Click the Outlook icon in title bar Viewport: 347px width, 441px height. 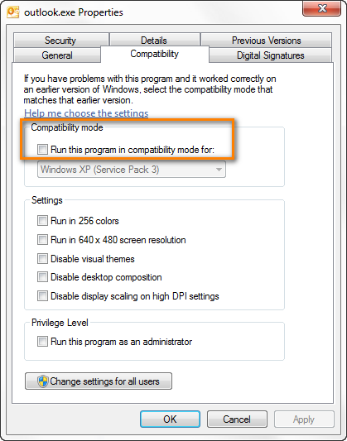point(13,12)
